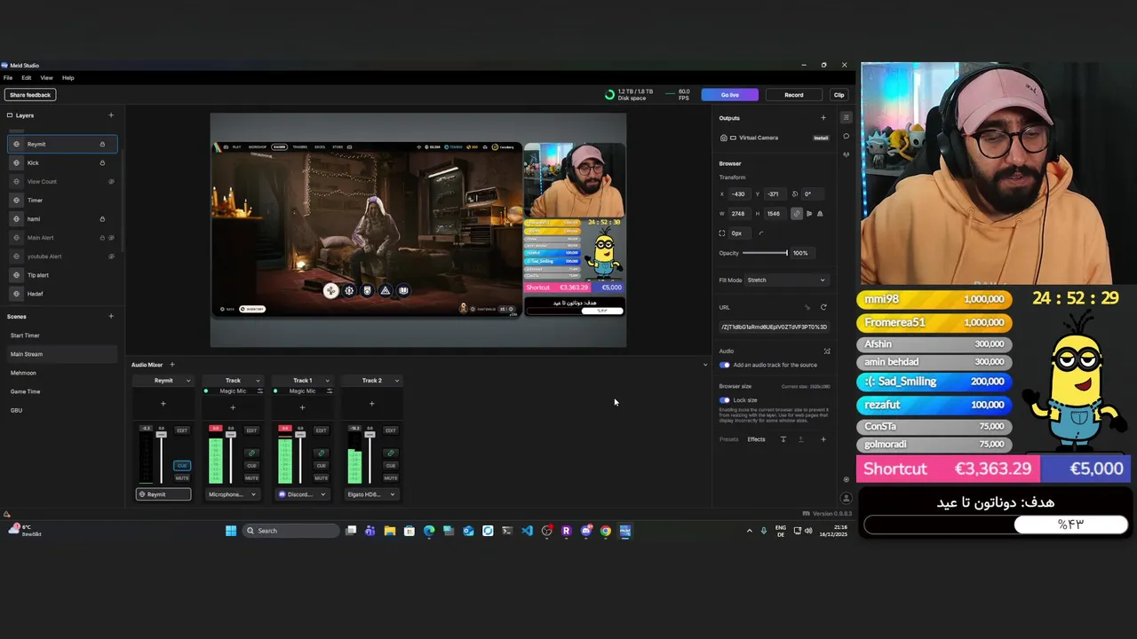Add a new scene with the plus icon
This screenshot has height=639, width=1137.
[111, 316]
